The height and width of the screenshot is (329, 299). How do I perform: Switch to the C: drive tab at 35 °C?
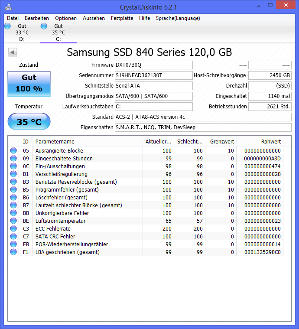pos(58,33)
